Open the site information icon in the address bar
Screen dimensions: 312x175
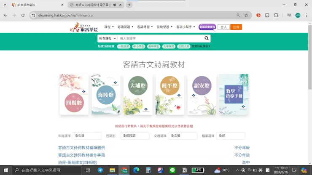pyautogui.click(x=33, y=15)
